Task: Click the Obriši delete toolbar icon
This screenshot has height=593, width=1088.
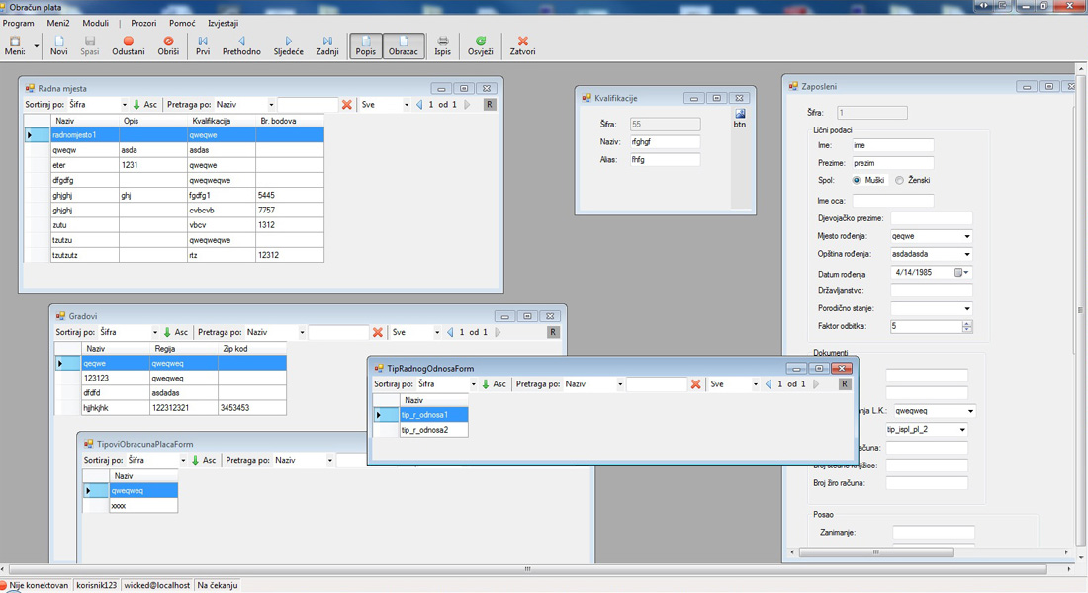Action: (168, 45)
